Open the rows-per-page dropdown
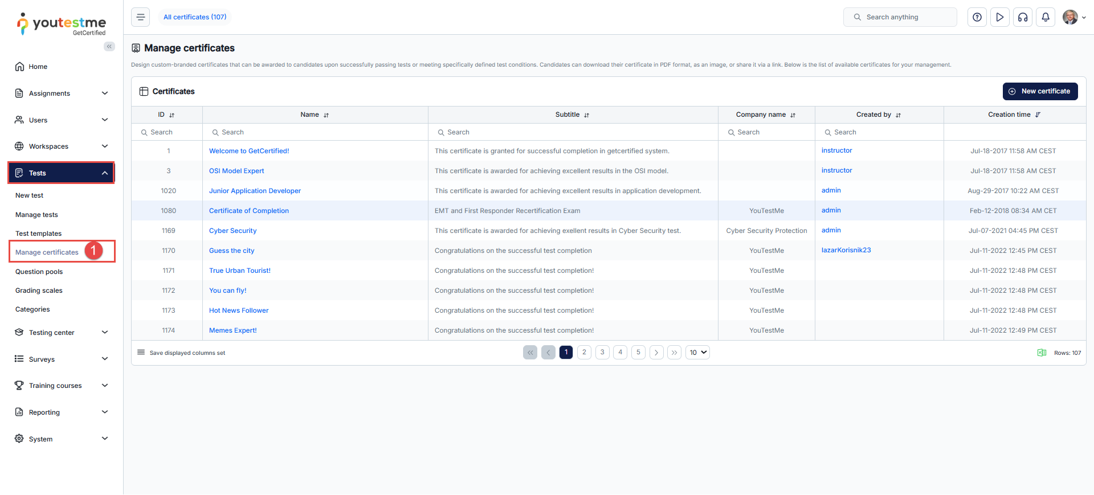1094x495 pixels. 697,353
